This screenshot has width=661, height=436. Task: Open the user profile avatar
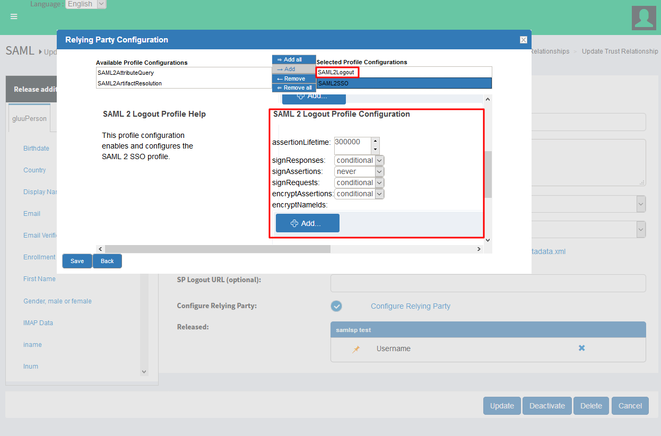coord(644,18)
